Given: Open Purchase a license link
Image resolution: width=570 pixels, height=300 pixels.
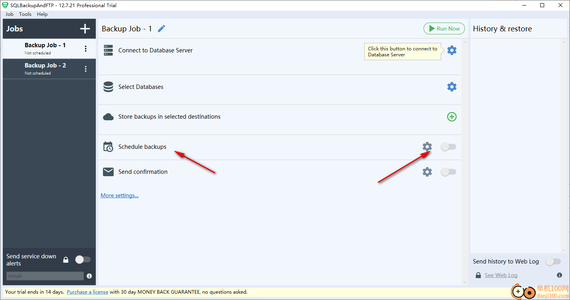Looking at the screenshot, I should point(87,292).
